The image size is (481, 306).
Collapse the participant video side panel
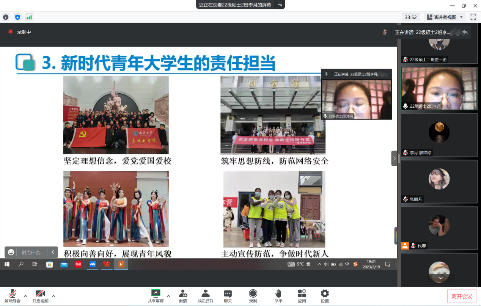[394, 158]
